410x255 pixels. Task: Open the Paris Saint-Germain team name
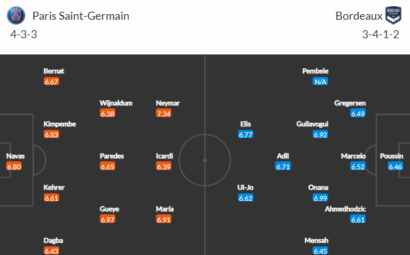pyautogui.click(x=81, y=16)
